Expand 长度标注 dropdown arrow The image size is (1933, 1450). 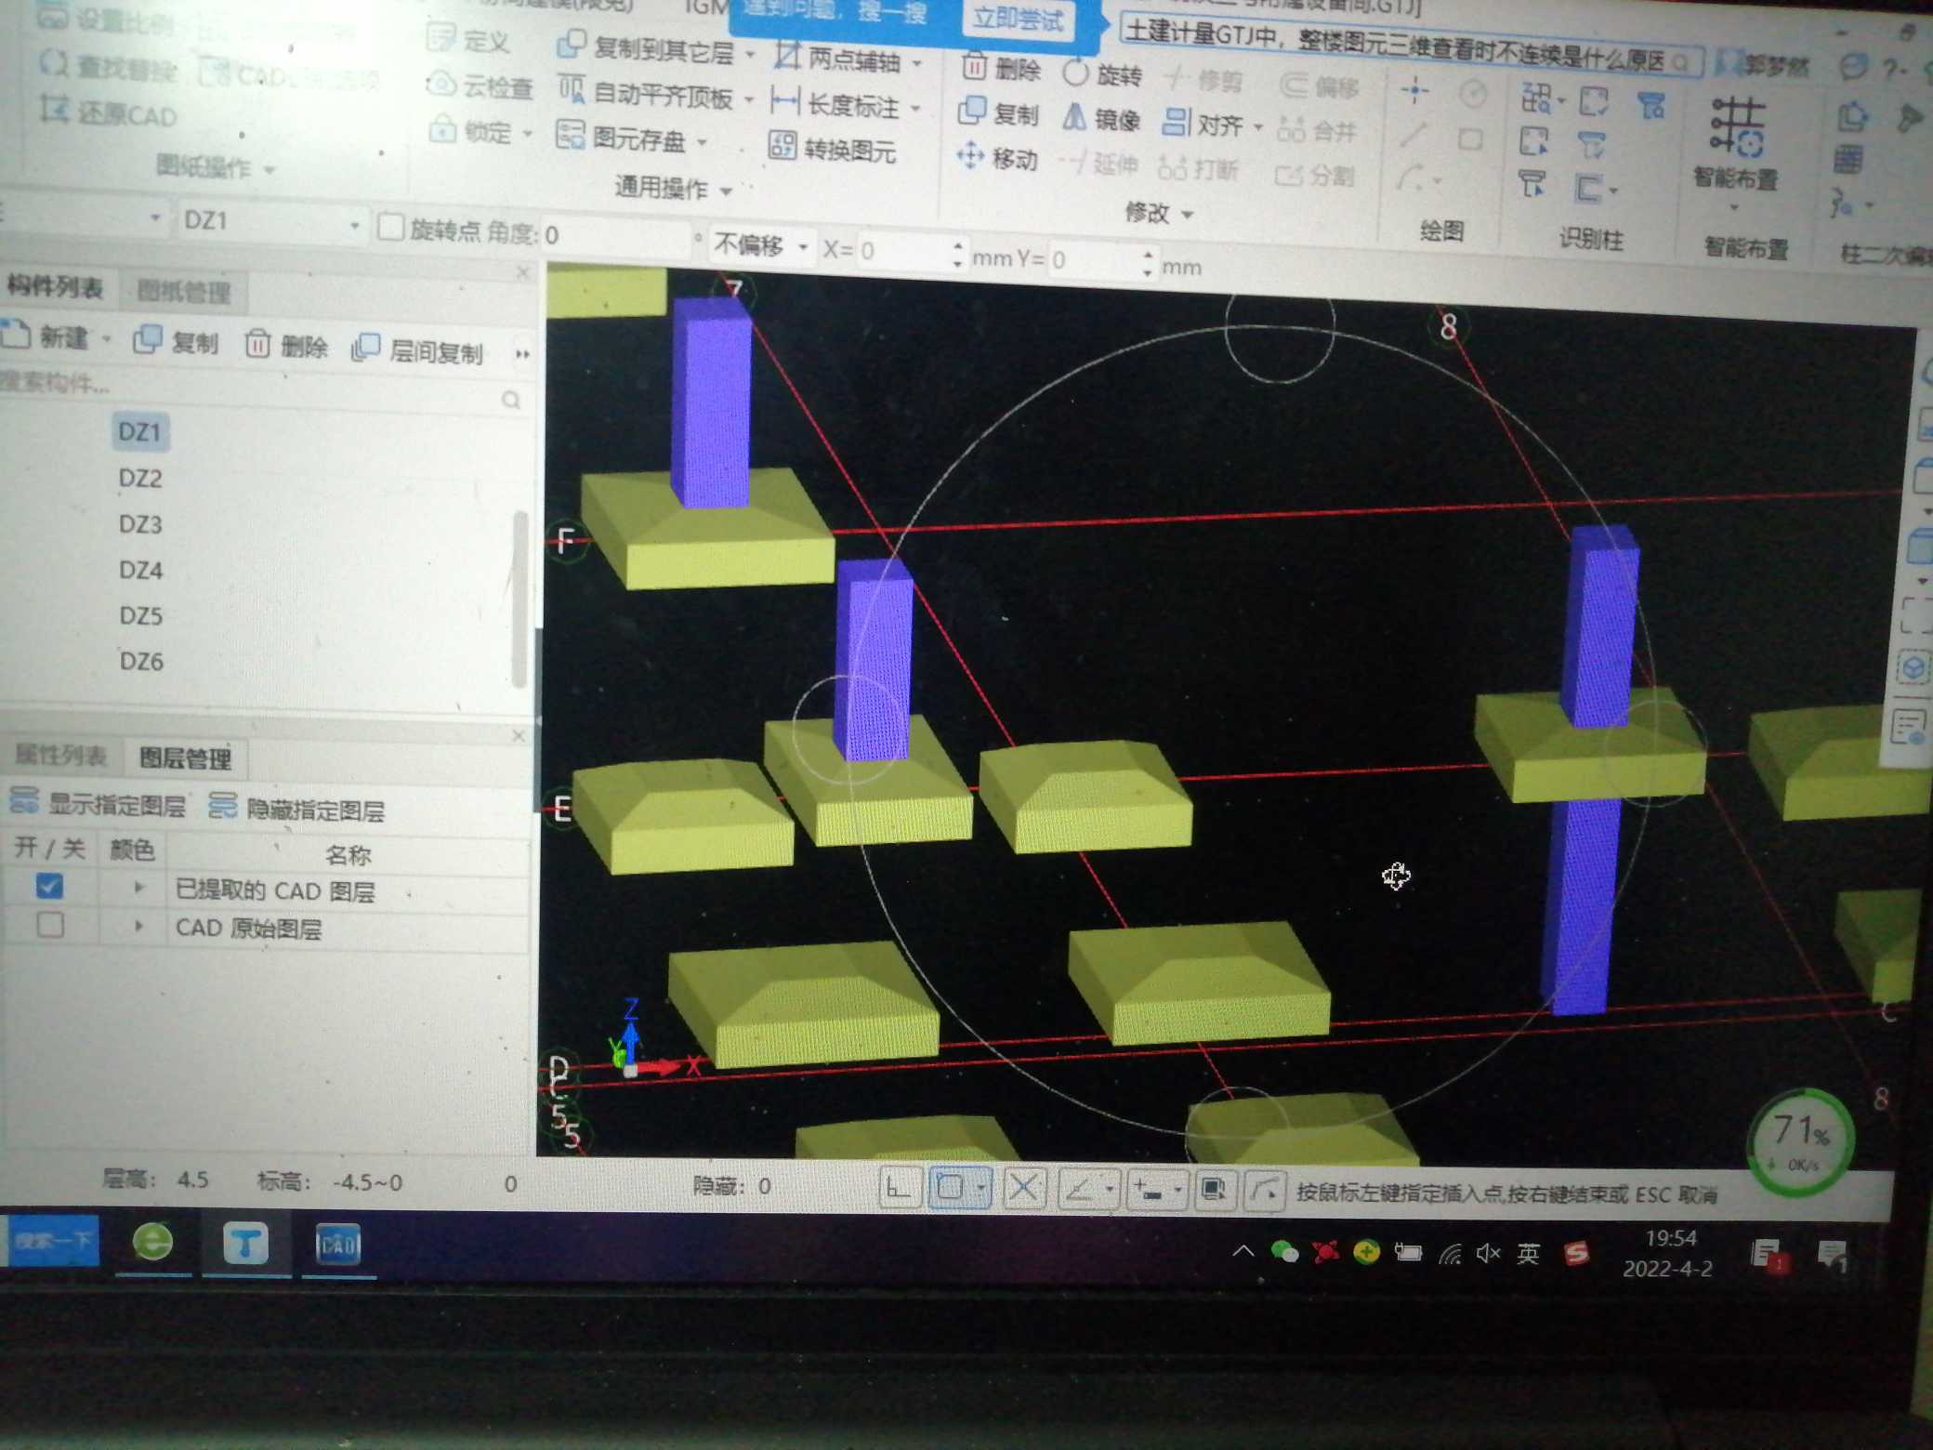tap(915, 108)
